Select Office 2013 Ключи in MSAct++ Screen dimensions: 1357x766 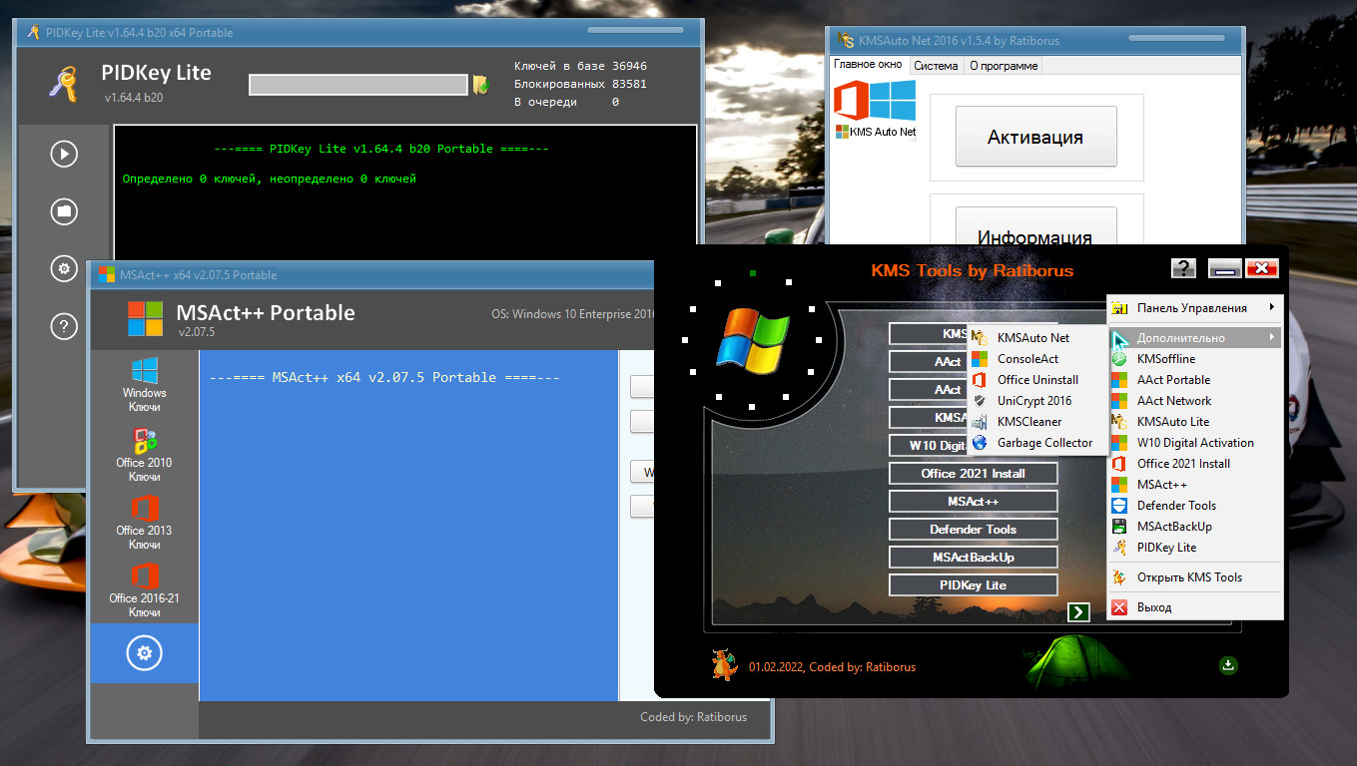[145, 523]
